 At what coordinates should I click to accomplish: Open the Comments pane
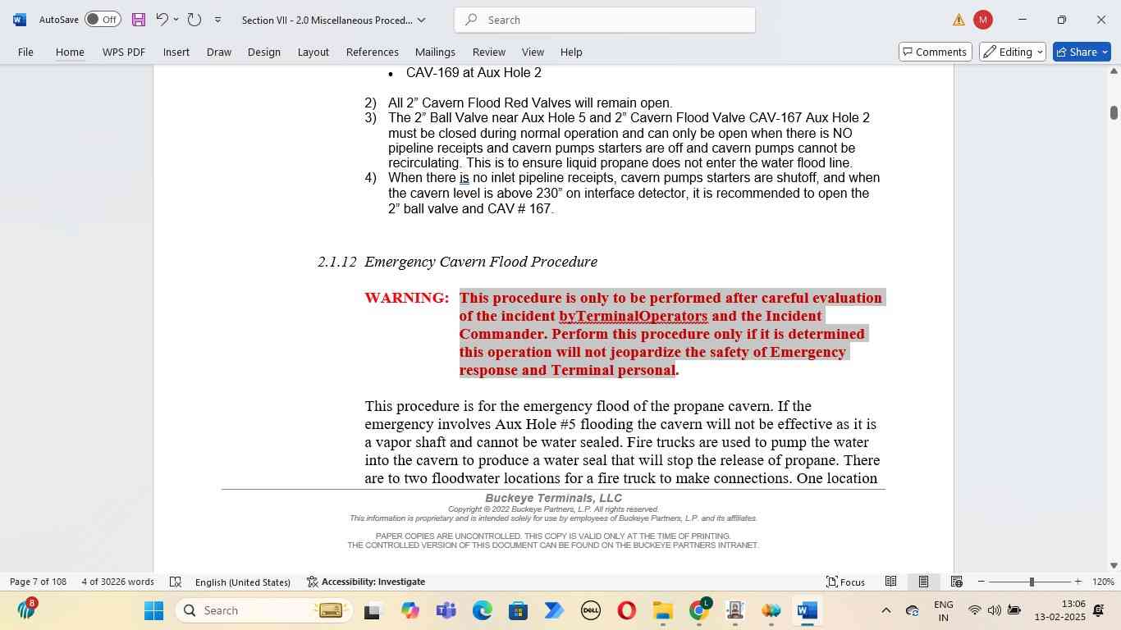(x=936, y=52)
